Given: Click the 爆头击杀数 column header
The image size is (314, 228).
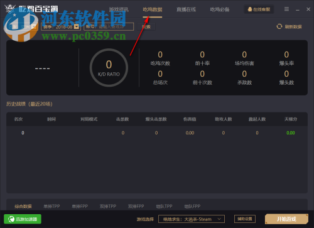Looking at the screenshot, I should tap(156, 119).
